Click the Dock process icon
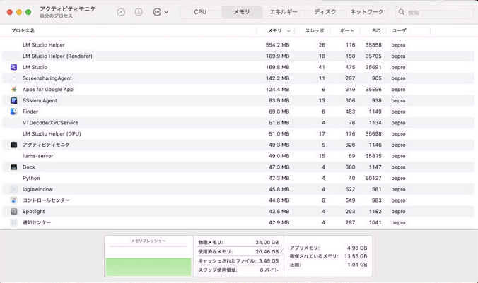478x283 pixels. 14,167
